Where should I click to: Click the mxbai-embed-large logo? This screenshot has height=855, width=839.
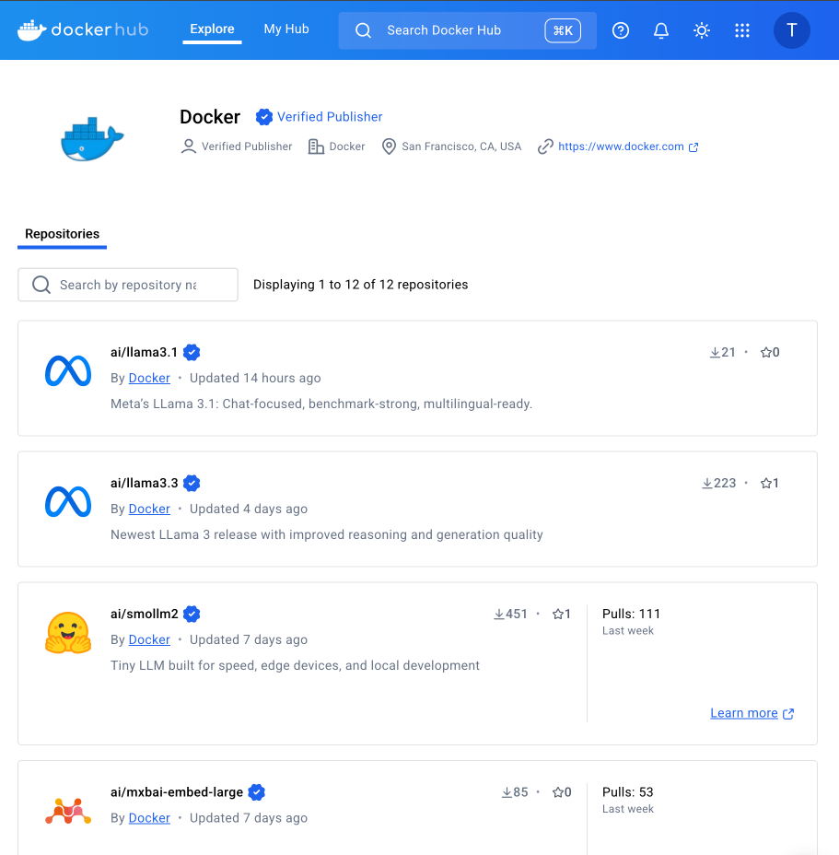click(x=68, y=811)
